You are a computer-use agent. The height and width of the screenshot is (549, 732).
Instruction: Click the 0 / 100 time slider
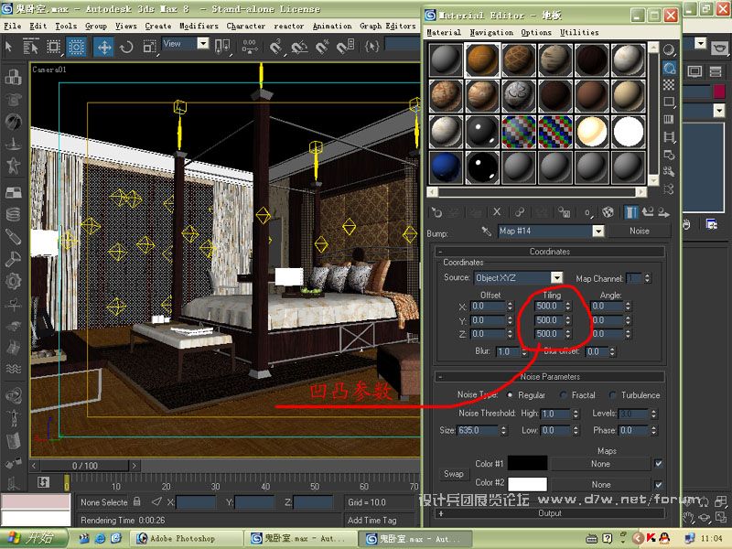click(84, 466)
